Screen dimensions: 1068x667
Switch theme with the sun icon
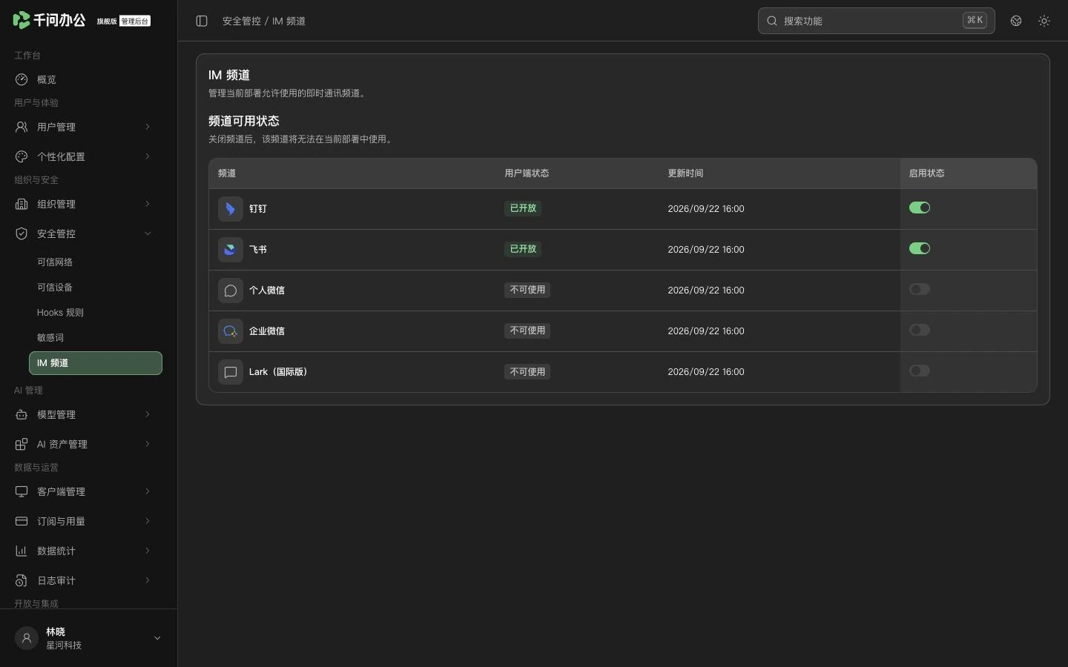1044,21
